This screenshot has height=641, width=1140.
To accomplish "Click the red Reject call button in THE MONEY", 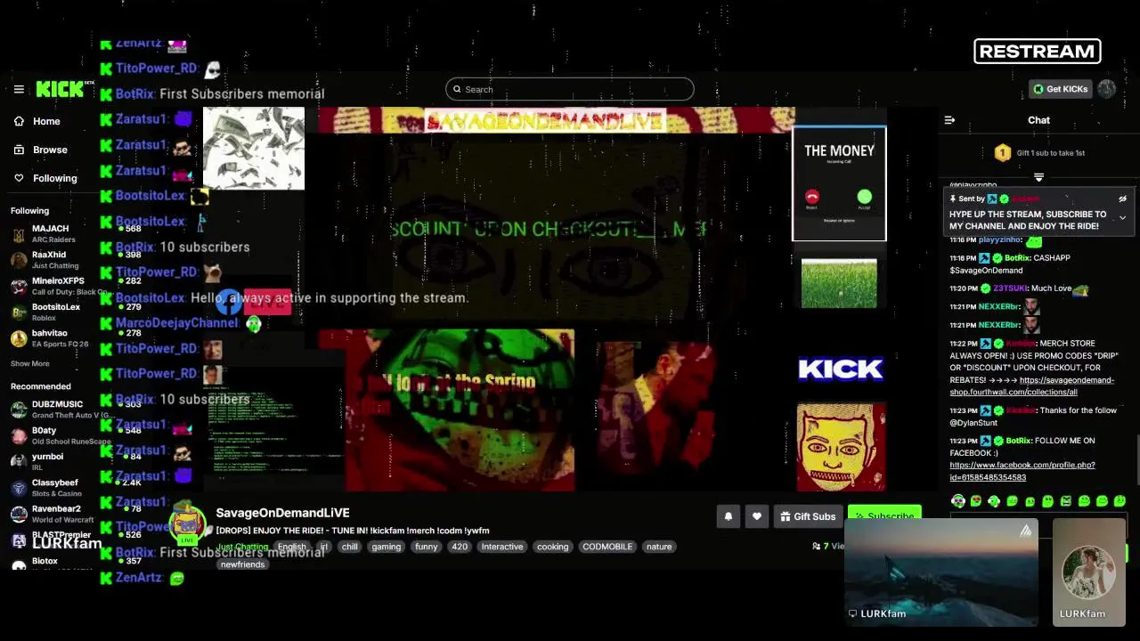I will click(x=811, y=197).
